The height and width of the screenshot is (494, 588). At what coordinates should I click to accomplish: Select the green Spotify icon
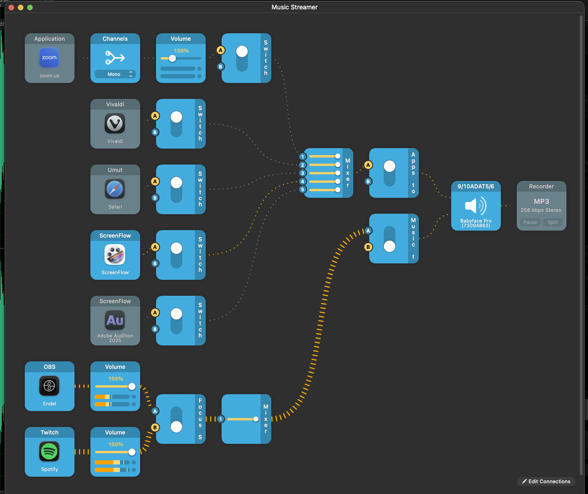click(x=49, y=452)
